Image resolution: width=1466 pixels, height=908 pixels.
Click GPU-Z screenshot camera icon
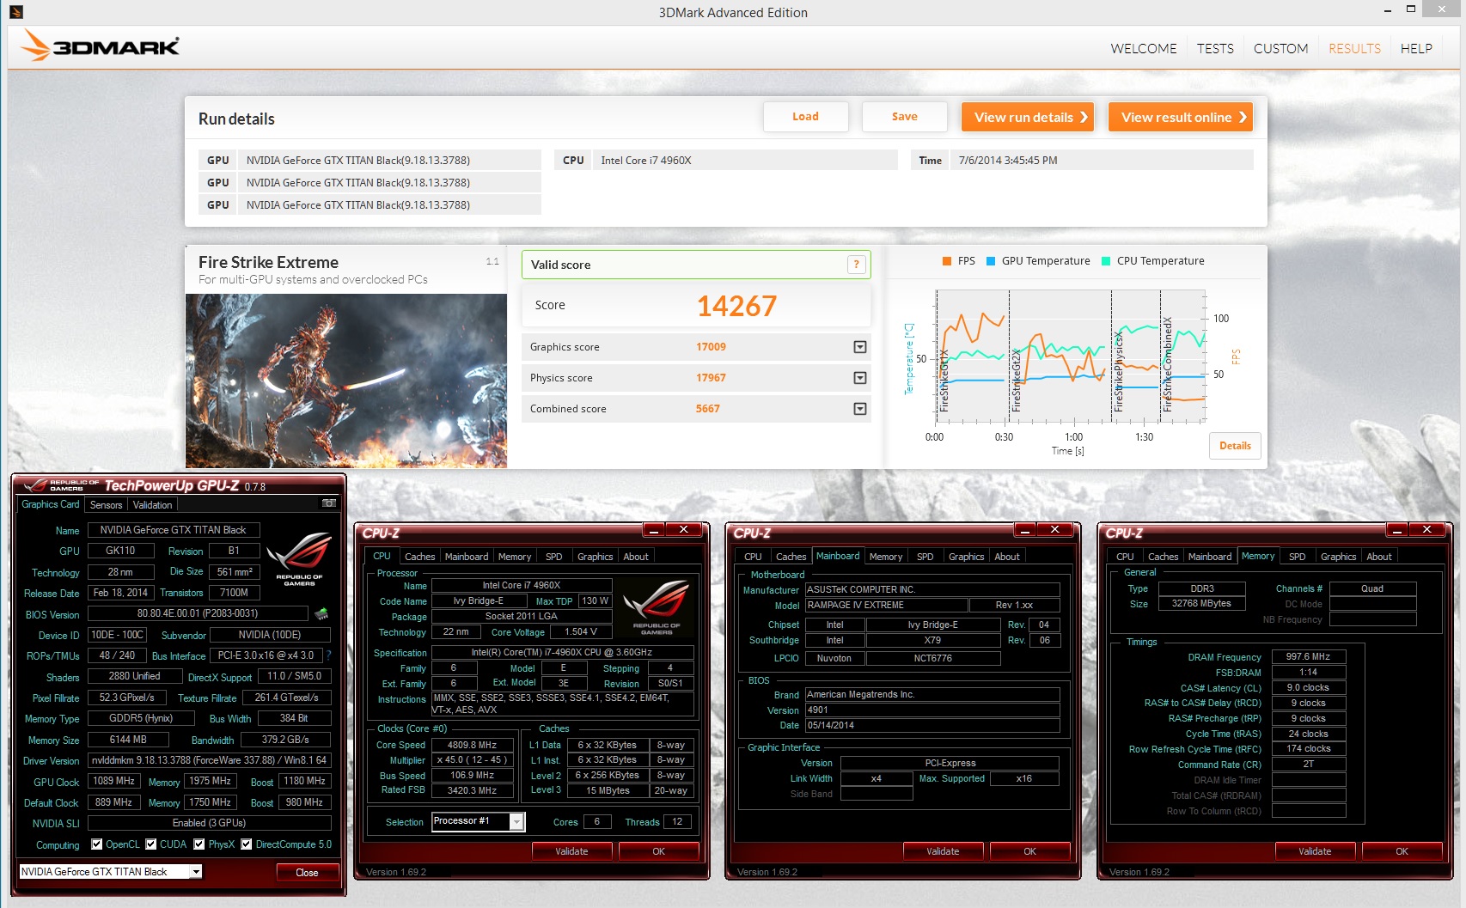click(328, 503)
